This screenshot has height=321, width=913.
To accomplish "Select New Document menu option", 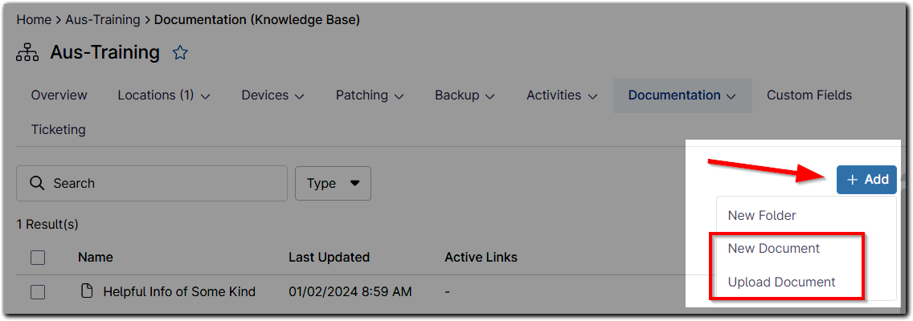I will [x=773, y=249].
